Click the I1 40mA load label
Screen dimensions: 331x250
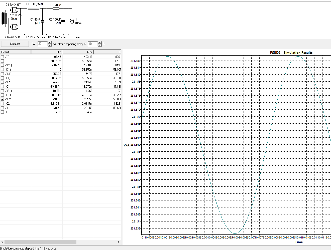pyautogui.click(x=78, y=21)
